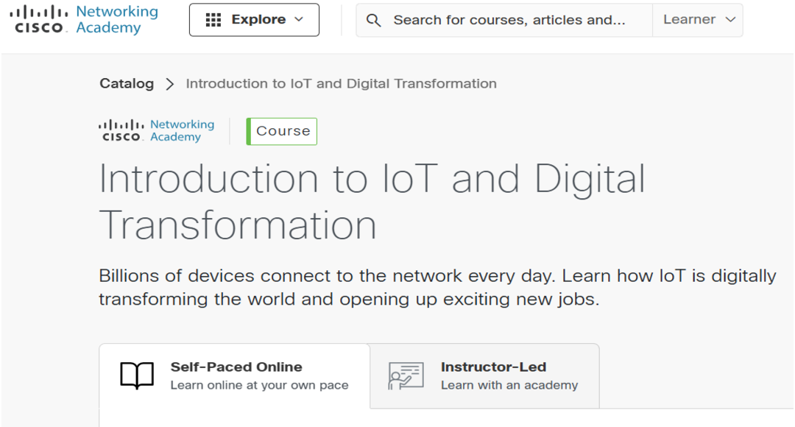Click the 'Learn with an academy' subtitle
This screenshot has height=427, width=795.
[509, 385]
